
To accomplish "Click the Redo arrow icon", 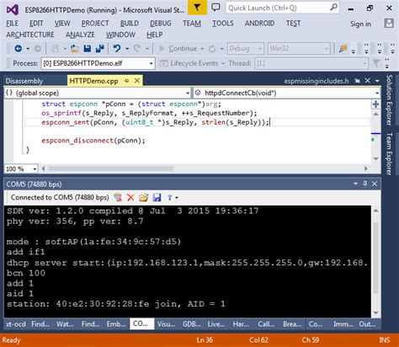I will point(137,49).
